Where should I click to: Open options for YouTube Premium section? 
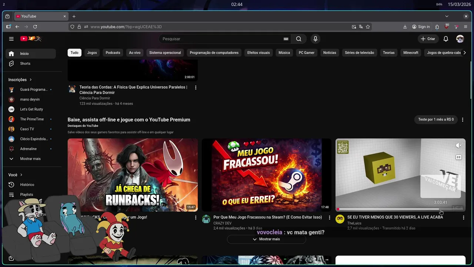pos(463,119)
